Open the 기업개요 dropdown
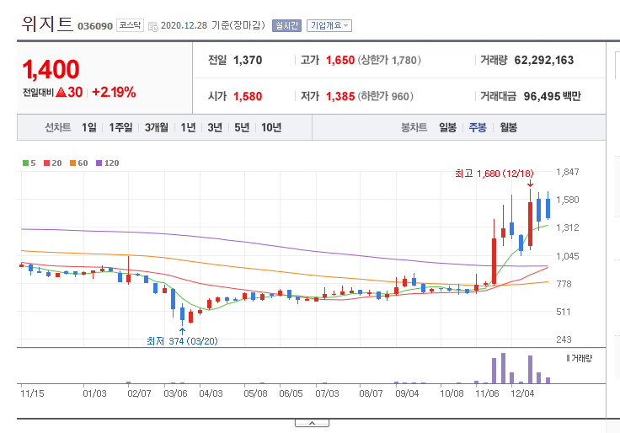Screen dimensions: 620x433 329,26
